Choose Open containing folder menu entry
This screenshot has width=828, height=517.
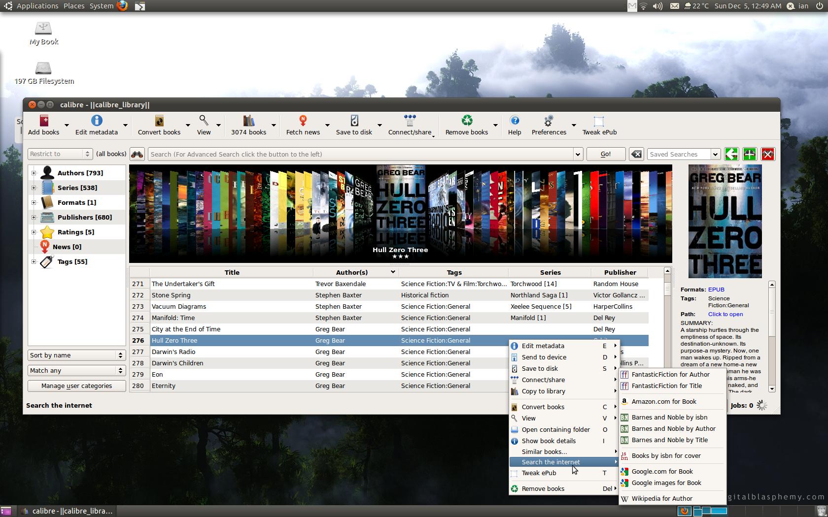[564, 429]
